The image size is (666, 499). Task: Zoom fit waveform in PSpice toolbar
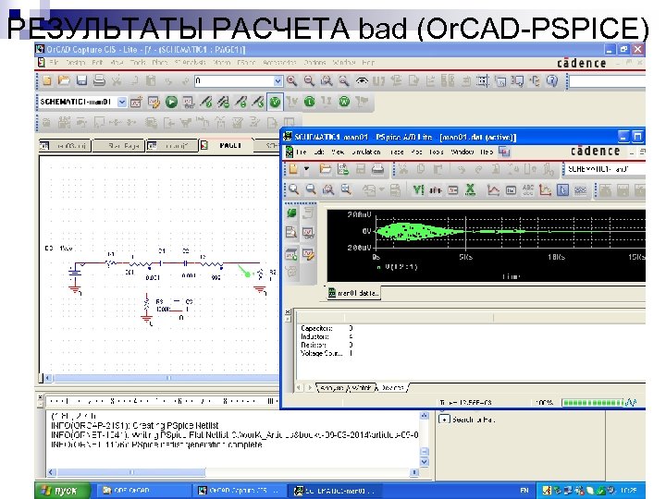coord(346,189)
